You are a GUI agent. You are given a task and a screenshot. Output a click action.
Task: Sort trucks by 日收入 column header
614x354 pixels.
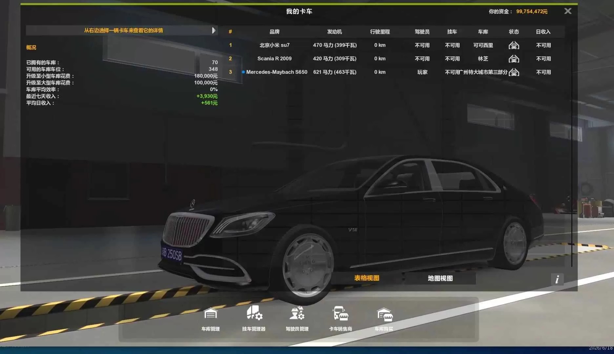pyautogui.click(x=543, y=32)
